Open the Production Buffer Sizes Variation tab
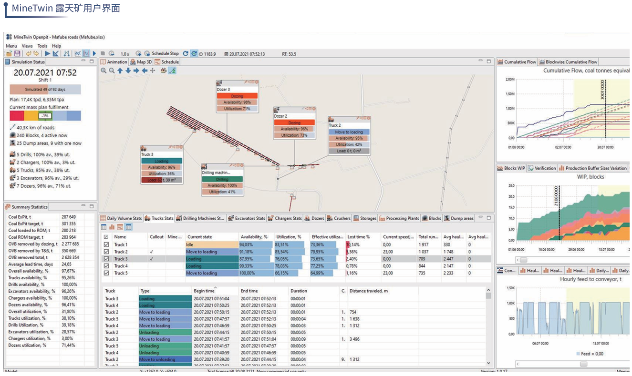This screenshot has height=376, width=632. [x=593, y=168]
